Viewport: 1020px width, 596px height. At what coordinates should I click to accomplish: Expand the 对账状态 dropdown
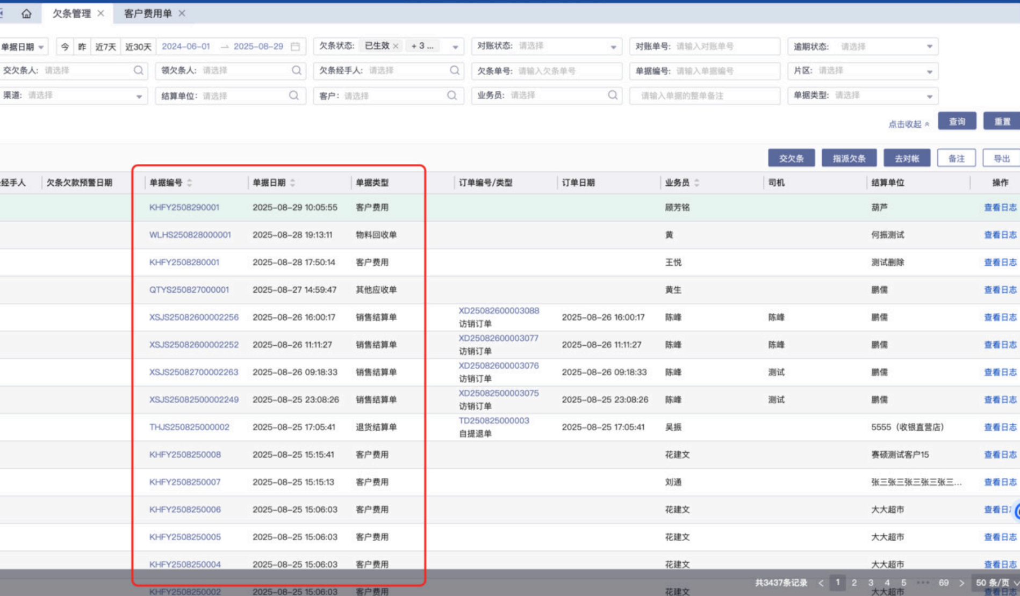[x=613, y=47]
